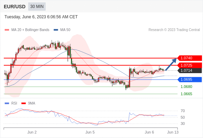Viewport: 203px width, 138px height.
Task: Click the RSI 30 level label
Action: [x=183, y=124]
